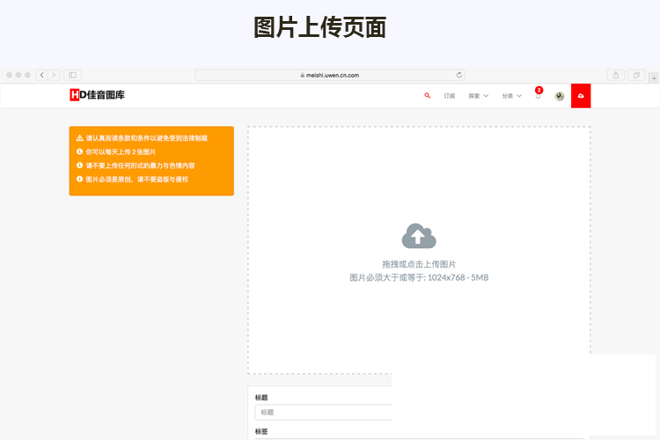
Task: Click the cloud upload icon in dropzone
Action: point(419,237)
